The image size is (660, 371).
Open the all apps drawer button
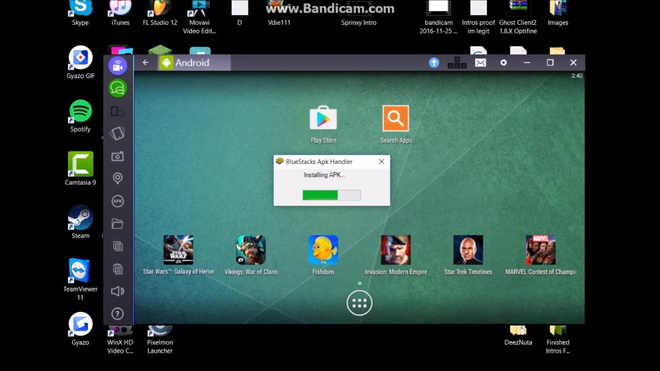pos(359,302)
